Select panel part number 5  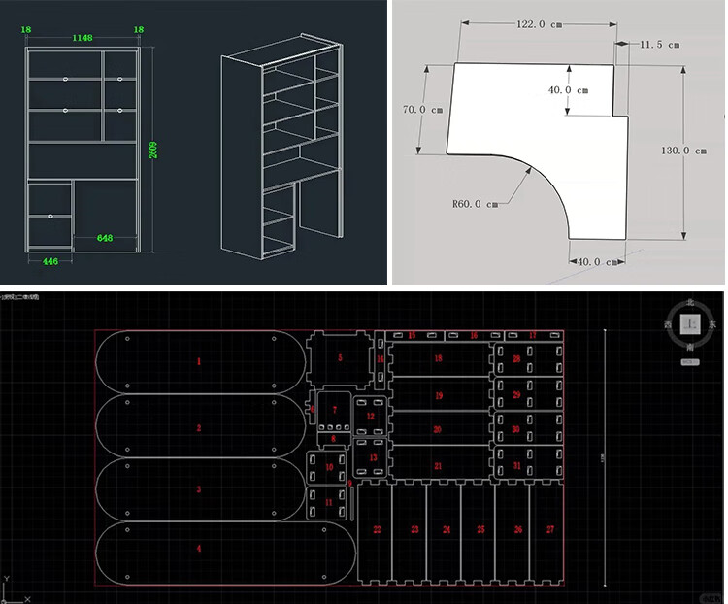click(x=341, y=357)
